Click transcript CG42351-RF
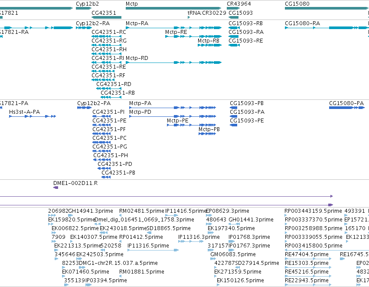Viewport: 369px width, 287px height. (x=108, y=76)
